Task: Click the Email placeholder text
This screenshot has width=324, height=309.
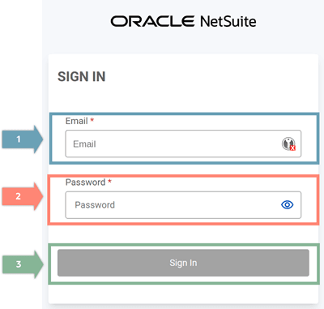Action: click(x=84, y=144)
